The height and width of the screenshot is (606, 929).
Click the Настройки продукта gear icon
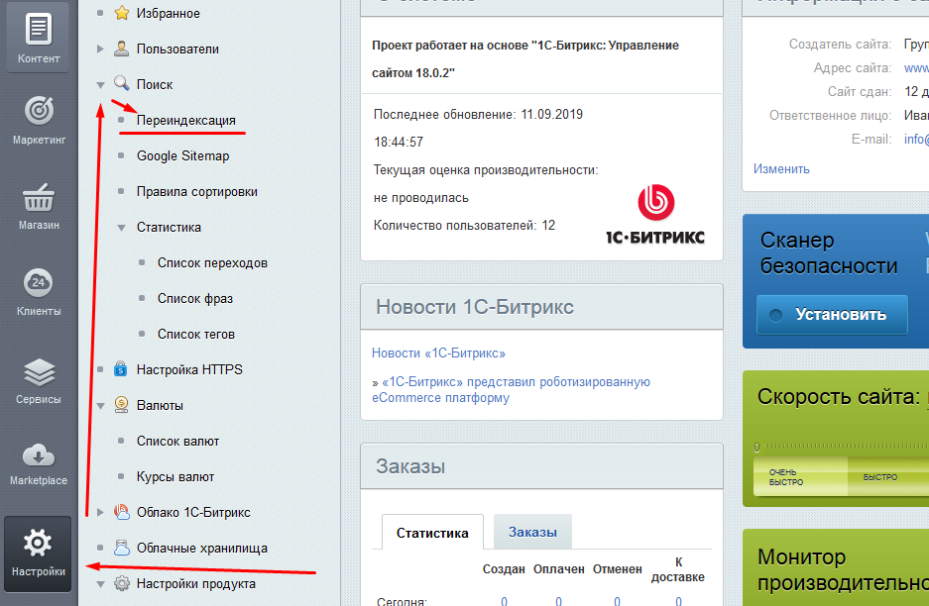point(122,583)
